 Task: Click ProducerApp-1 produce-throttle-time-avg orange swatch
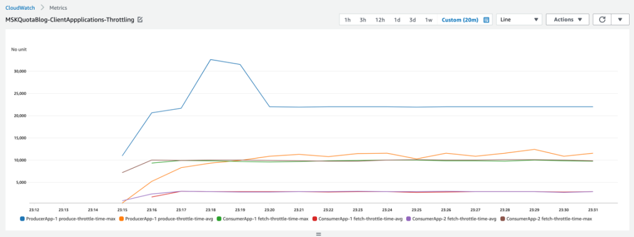[x=122, y=219]
